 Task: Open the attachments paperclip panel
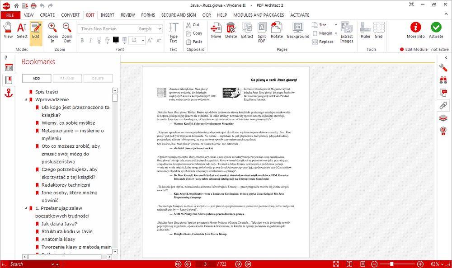[x=444, y=106]
